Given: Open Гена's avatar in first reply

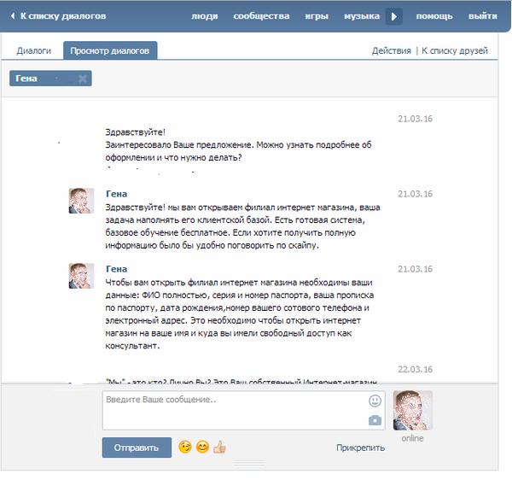Looking at the screenshot, I should click(x=81, y=201).
